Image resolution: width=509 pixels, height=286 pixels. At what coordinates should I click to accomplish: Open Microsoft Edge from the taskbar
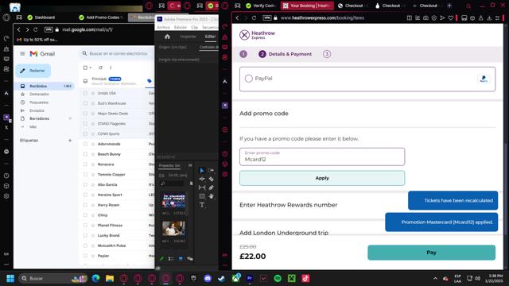[x=95, y=278]
